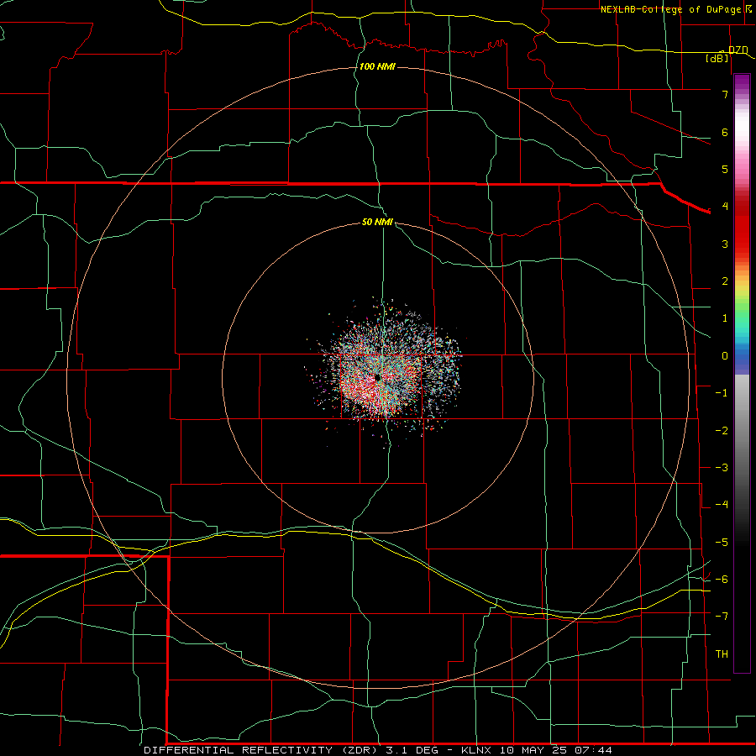This screenshot has height=756, width=756.
Task: Click the -2 value on the scale
Action: 722,431
